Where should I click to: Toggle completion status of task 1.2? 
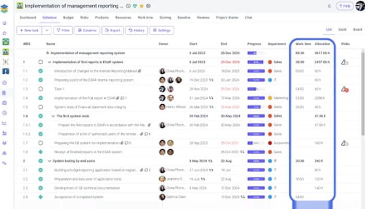pyautogui.click(x=41, y=80)
